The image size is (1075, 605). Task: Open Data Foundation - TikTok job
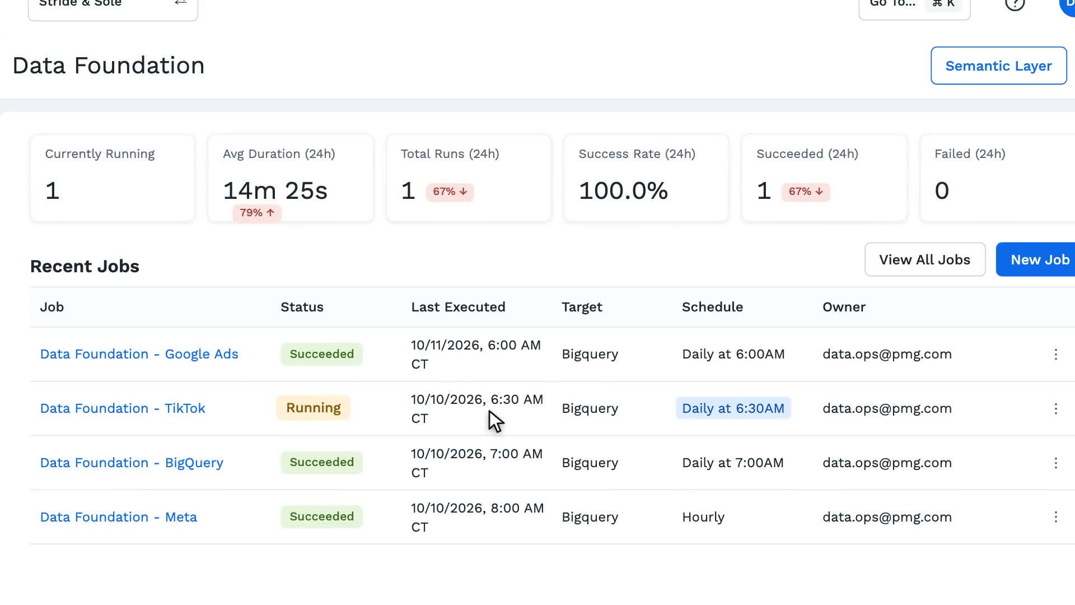click(x=123, y=408)
